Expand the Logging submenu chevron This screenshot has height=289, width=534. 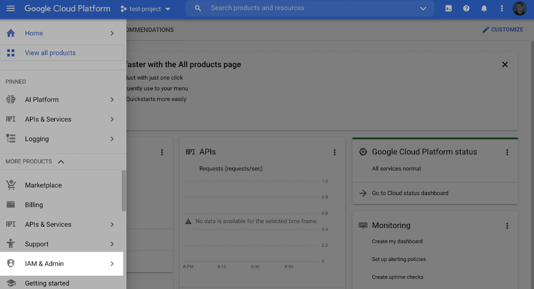point(112,139)
